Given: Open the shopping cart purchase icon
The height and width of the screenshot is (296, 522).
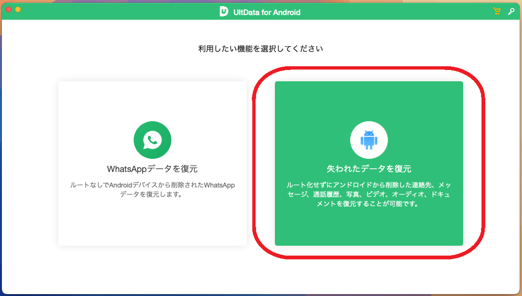Looking at the screenshot, I should pos(497,11).
